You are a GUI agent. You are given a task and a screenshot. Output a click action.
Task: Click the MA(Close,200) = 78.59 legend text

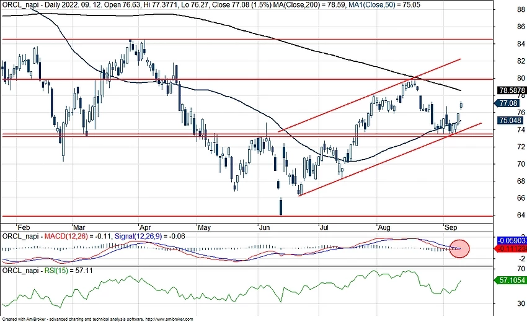[309, 5]
